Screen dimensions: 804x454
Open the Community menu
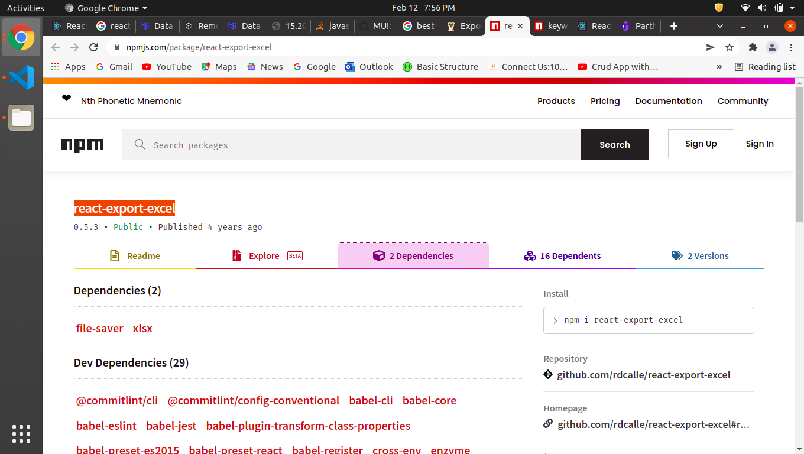[x=743, y=101]
